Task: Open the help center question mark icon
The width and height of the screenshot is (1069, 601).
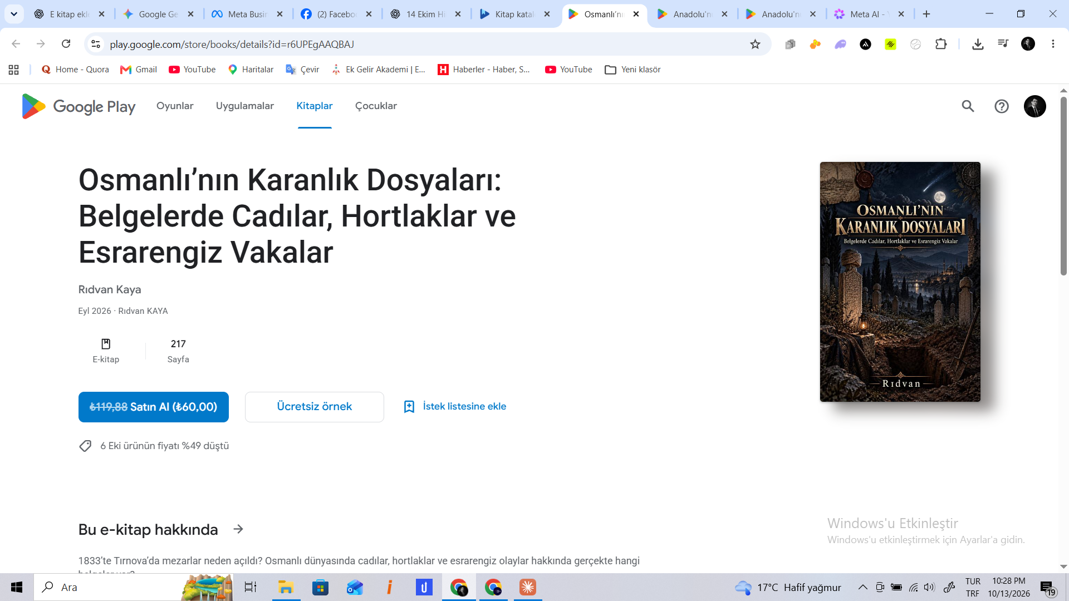Action: pyautogui.click(x=1002, y=106)
